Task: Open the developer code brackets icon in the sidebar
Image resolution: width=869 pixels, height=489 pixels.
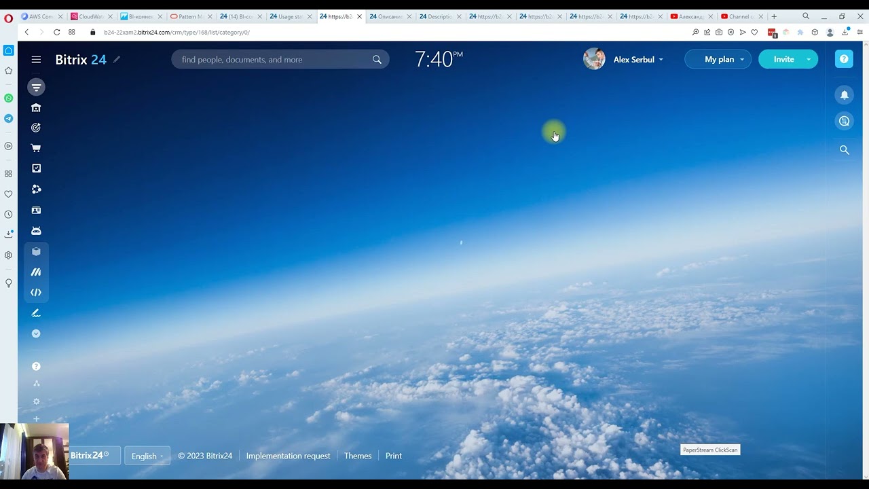Action: coord(36,292)
